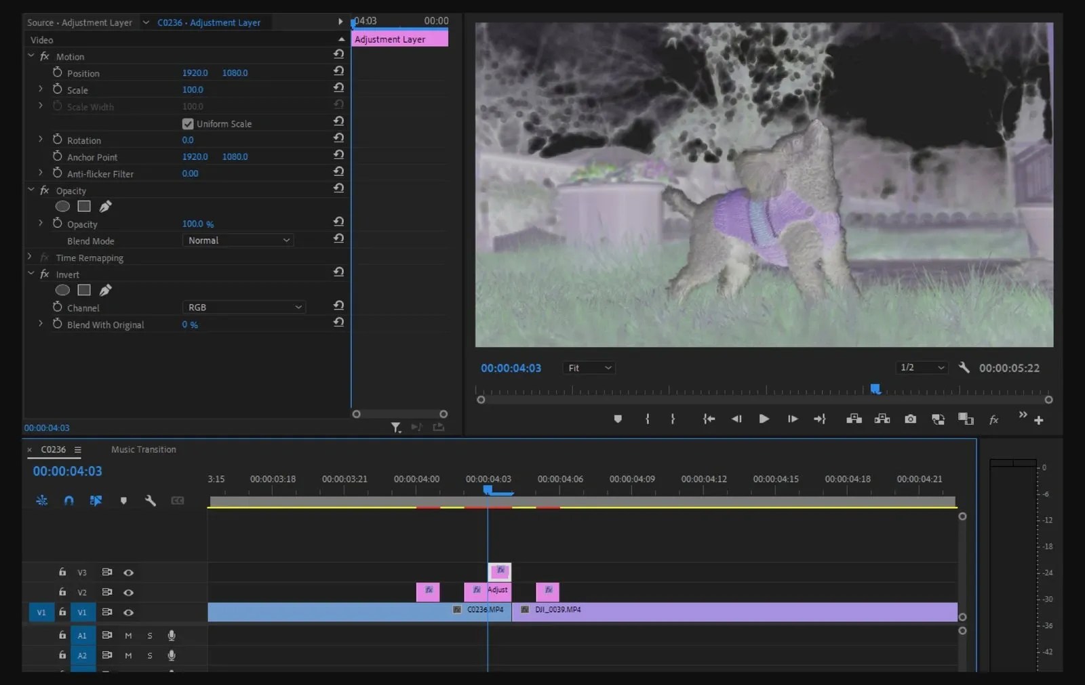Expand the Rotation property in Effect Controls
1085x685 pixels.
[x=41, y=140]
